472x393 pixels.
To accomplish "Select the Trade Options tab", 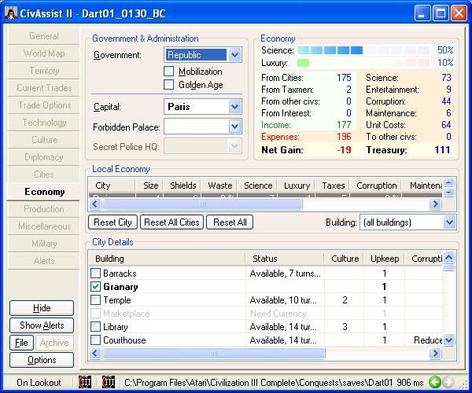I will point(43,105).
